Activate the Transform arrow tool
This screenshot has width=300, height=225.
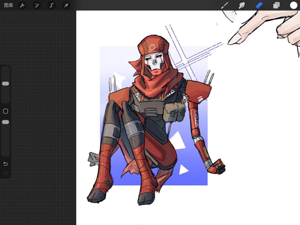click(x=66, y=5)
